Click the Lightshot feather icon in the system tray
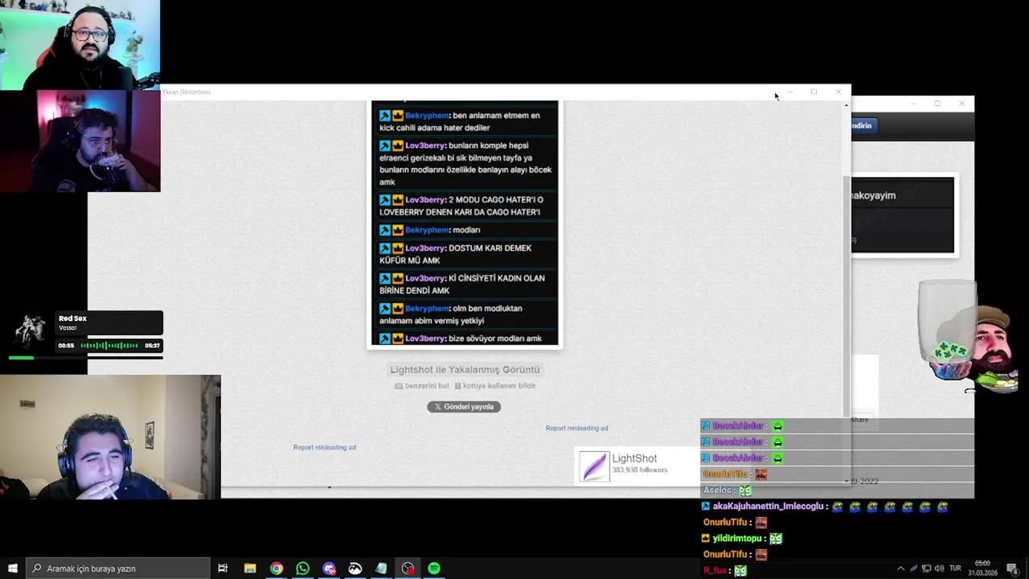 pyautogui.click(x=913, y=569)
